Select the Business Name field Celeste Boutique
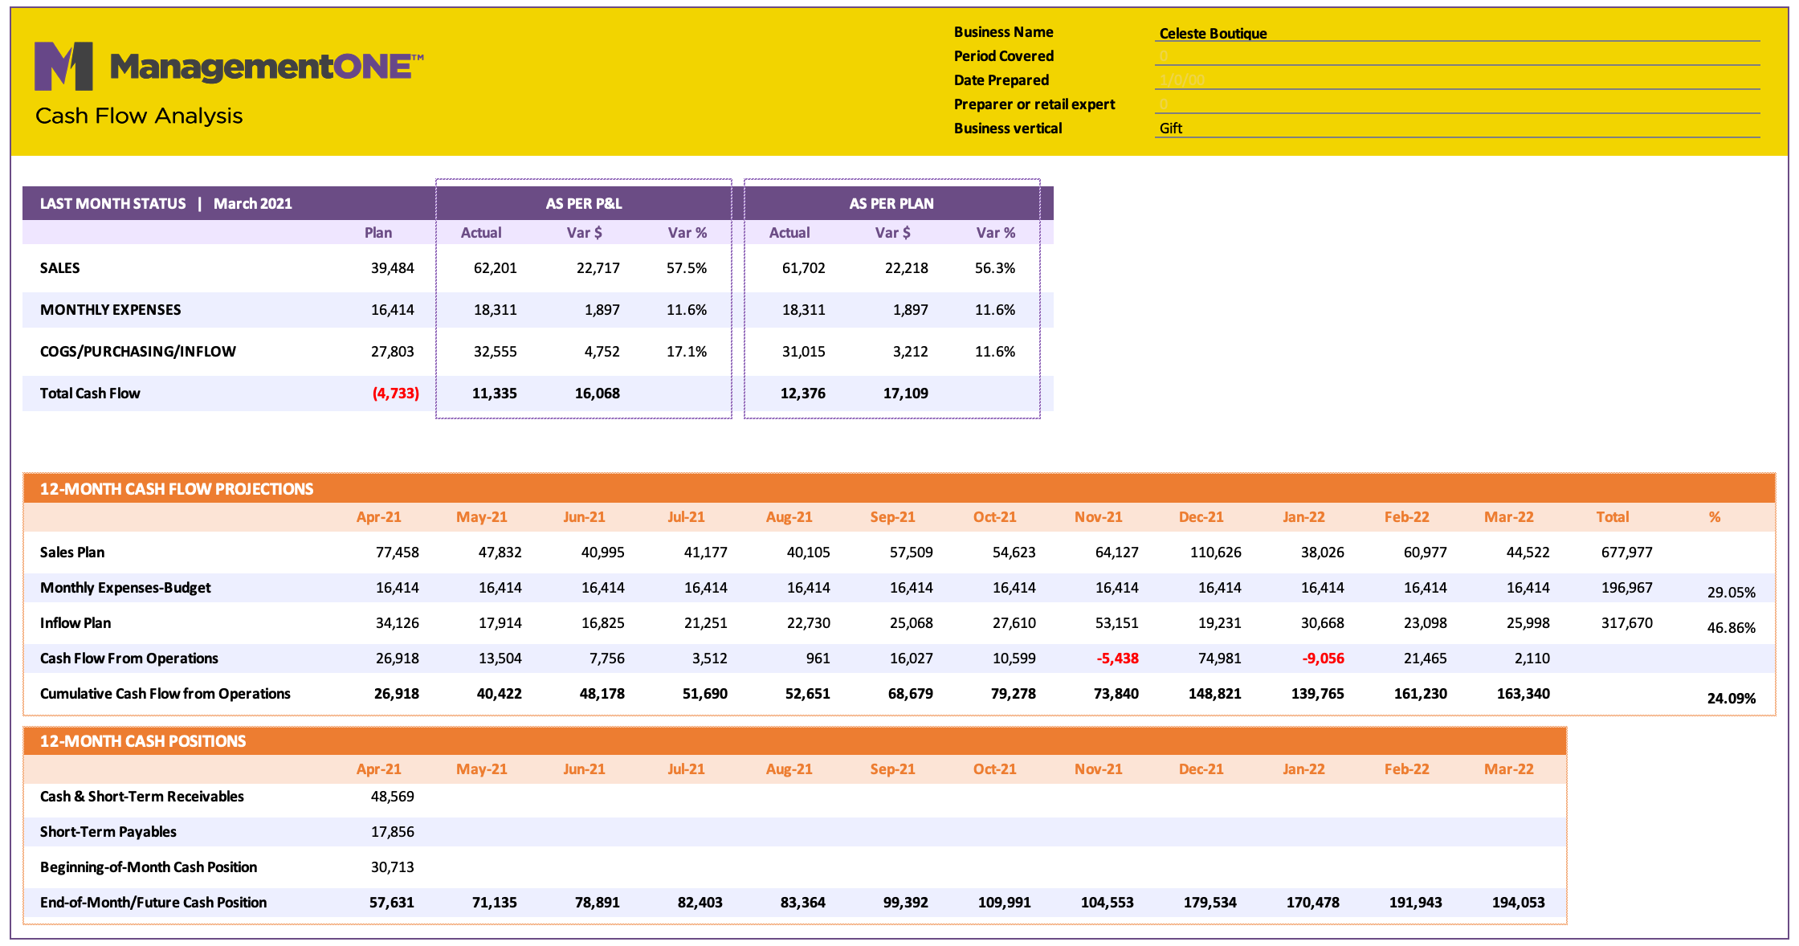1799x946 pixels. coord(1457,33)
